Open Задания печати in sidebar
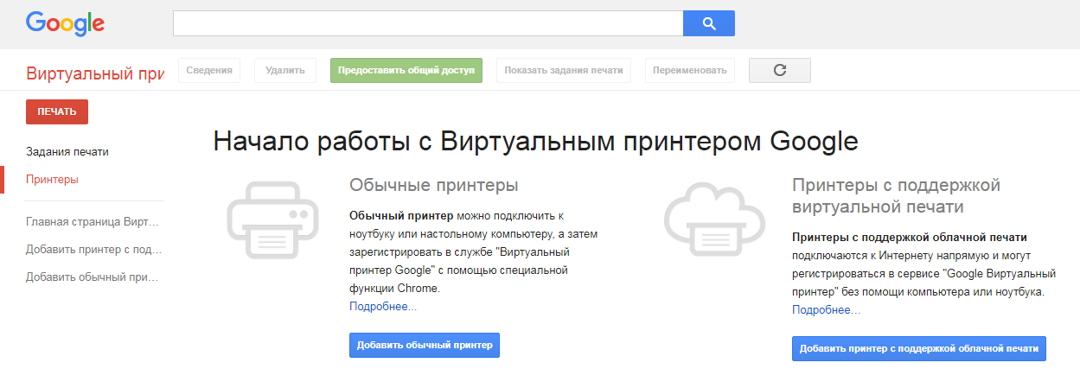Screen dimensions: 1080x388 (x=67, y=152)
